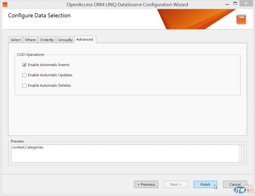Click the wizard app icon in title bar

[5, 4]
